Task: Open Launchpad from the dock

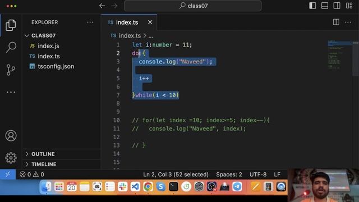Action: [59, 187]
